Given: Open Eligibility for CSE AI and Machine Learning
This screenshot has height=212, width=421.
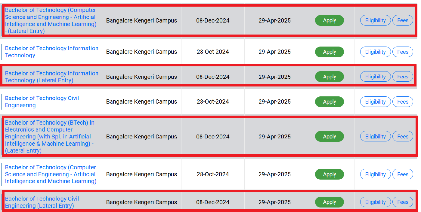Looking at the screenshot, I should point(375,174).
